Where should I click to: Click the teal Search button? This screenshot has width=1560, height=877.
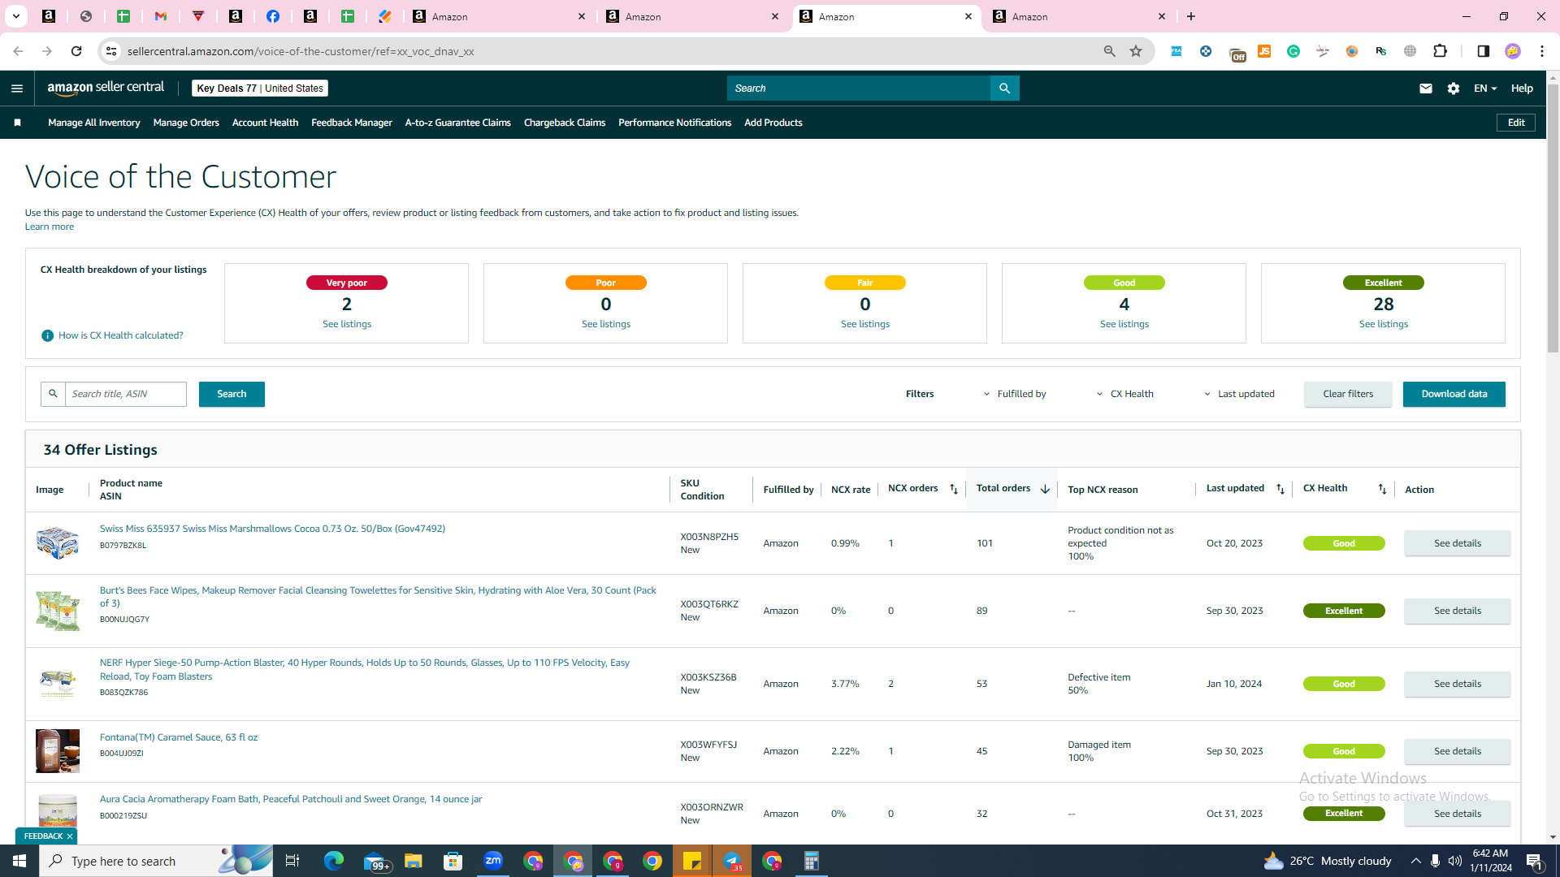(x=232, y=394)
